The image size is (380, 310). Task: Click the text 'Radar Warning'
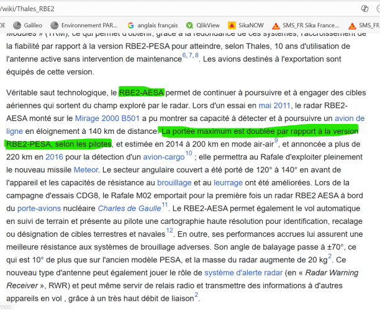pos(332,273)
